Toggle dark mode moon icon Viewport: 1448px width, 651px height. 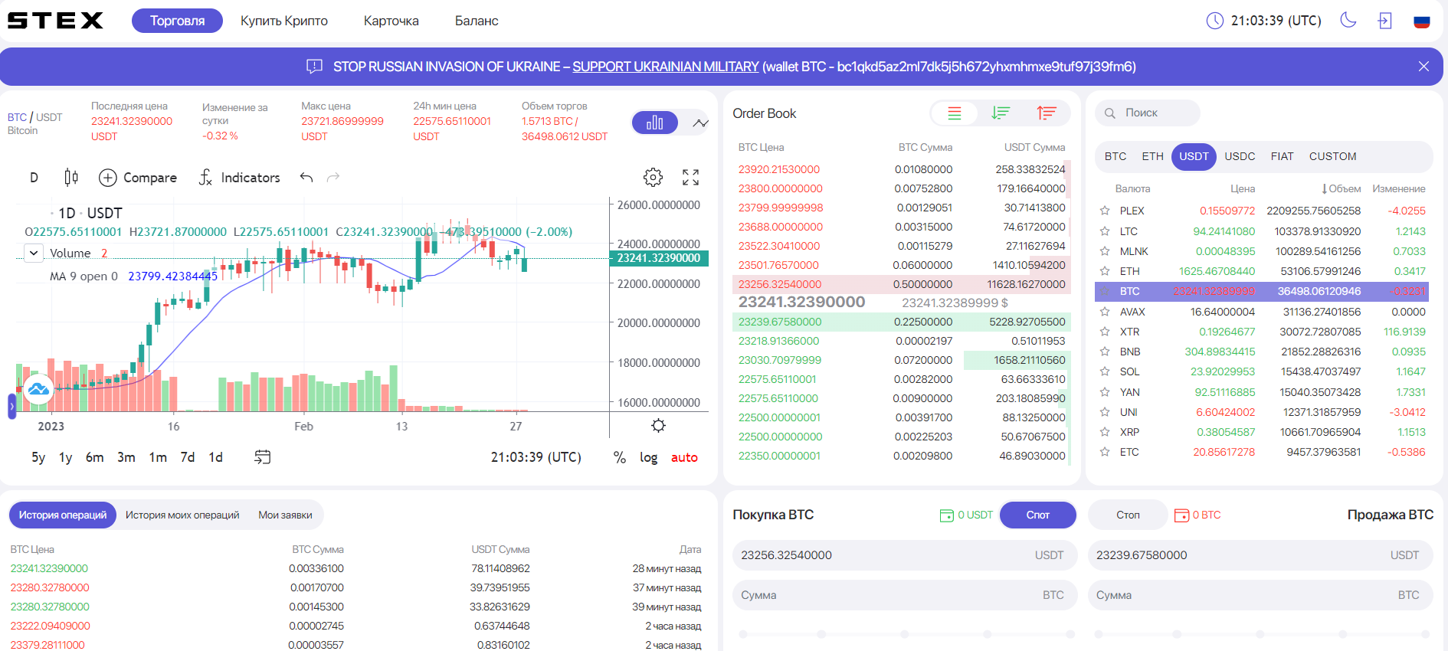tap(1348, 20)
